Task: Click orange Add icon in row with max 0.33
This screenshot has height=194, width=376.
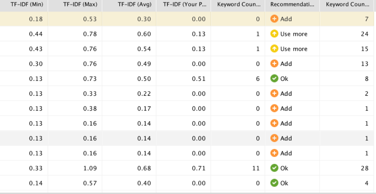Action: click(274, 93)
